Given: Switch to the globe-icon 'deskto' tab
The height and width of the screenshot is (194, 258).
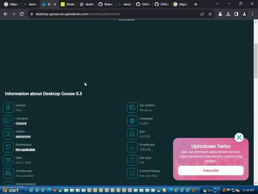Looking at the screenshot, I should [x=87, y=4].
